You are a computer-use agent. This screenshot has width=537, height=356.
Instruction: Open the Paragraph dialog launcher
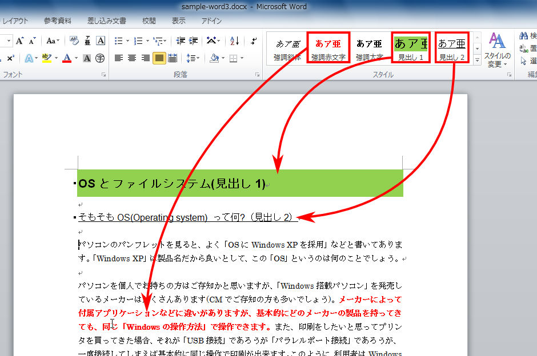coord(257,75)
